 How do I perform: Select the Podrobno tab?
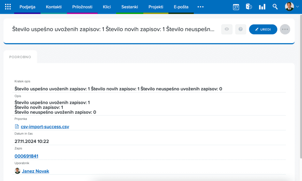[20, 57]
